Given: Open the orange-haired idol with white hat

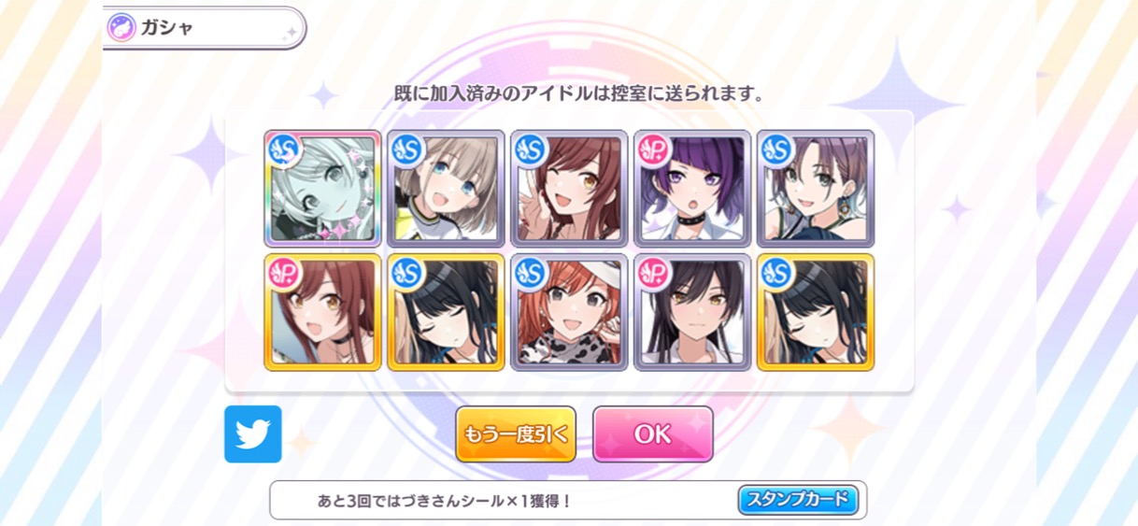Looking at the screenshot, I should pyautogui.click(x=569, y=312).
